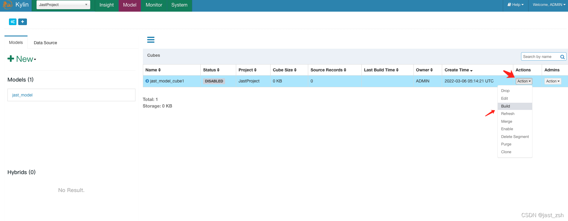Go to the Monitor tab
Viewport: 568px width, 221px height.
(x=154, y=5)
